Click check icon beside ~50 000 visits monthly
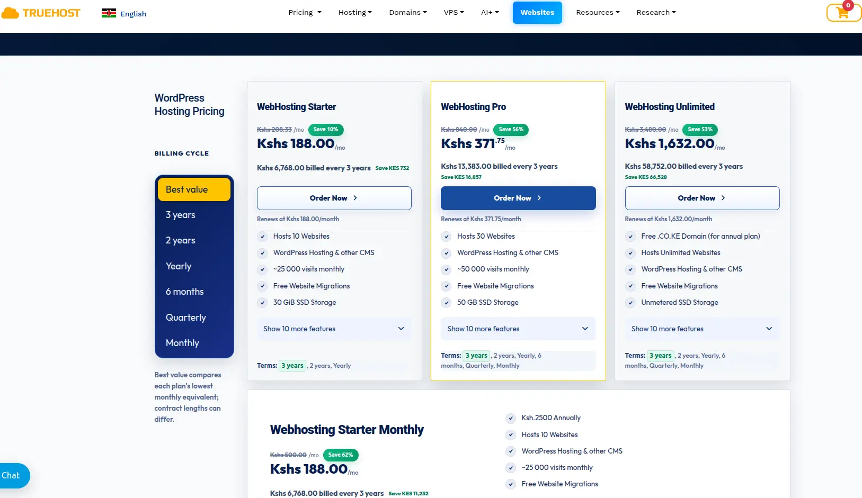 447,269
